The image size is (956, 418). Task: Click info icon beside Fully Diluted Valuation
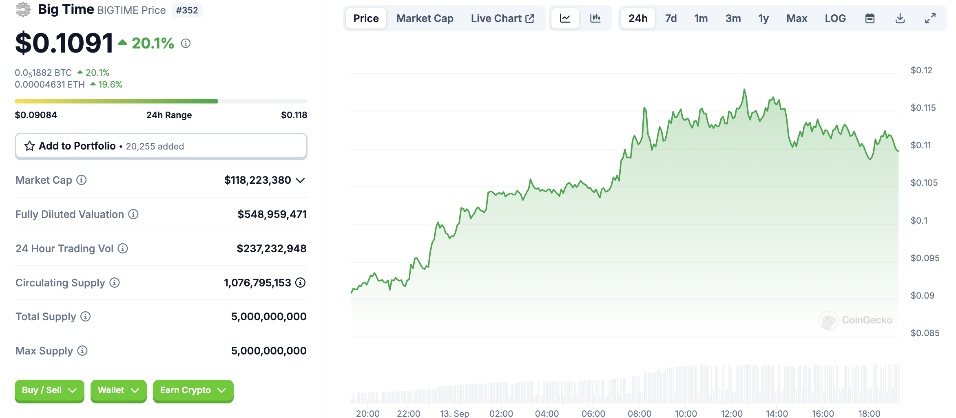tap(133, 214)
